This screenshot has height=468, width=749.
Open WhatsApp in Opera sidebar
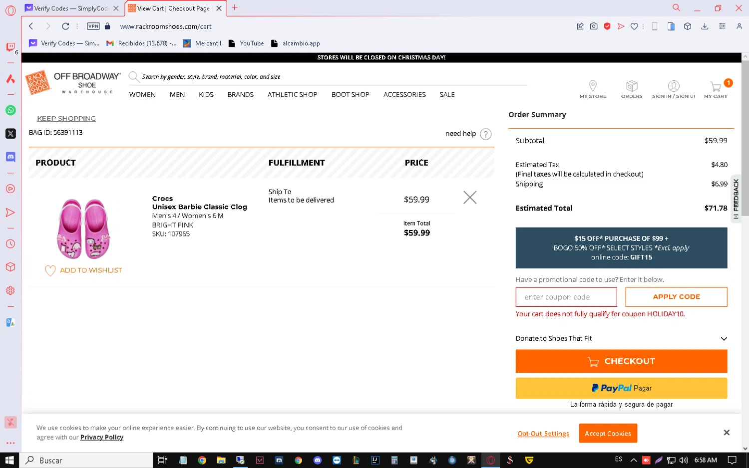coord(10,110)
